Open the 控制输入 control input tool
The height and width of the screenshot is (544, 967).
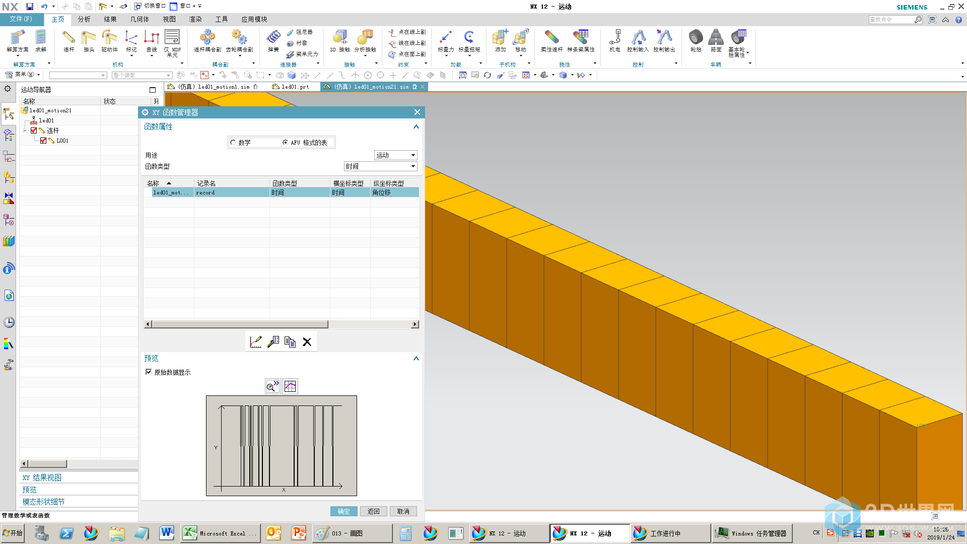638,40
